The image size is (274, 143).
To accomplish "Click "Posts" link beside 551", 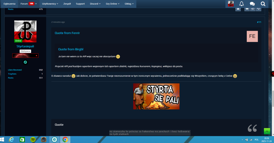I will click(11, 78).
